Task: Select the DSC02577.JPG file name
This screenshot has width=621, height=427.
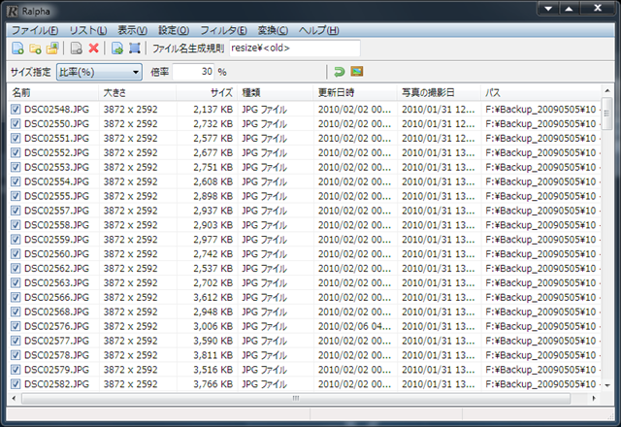Action: [x=56, y=341]
